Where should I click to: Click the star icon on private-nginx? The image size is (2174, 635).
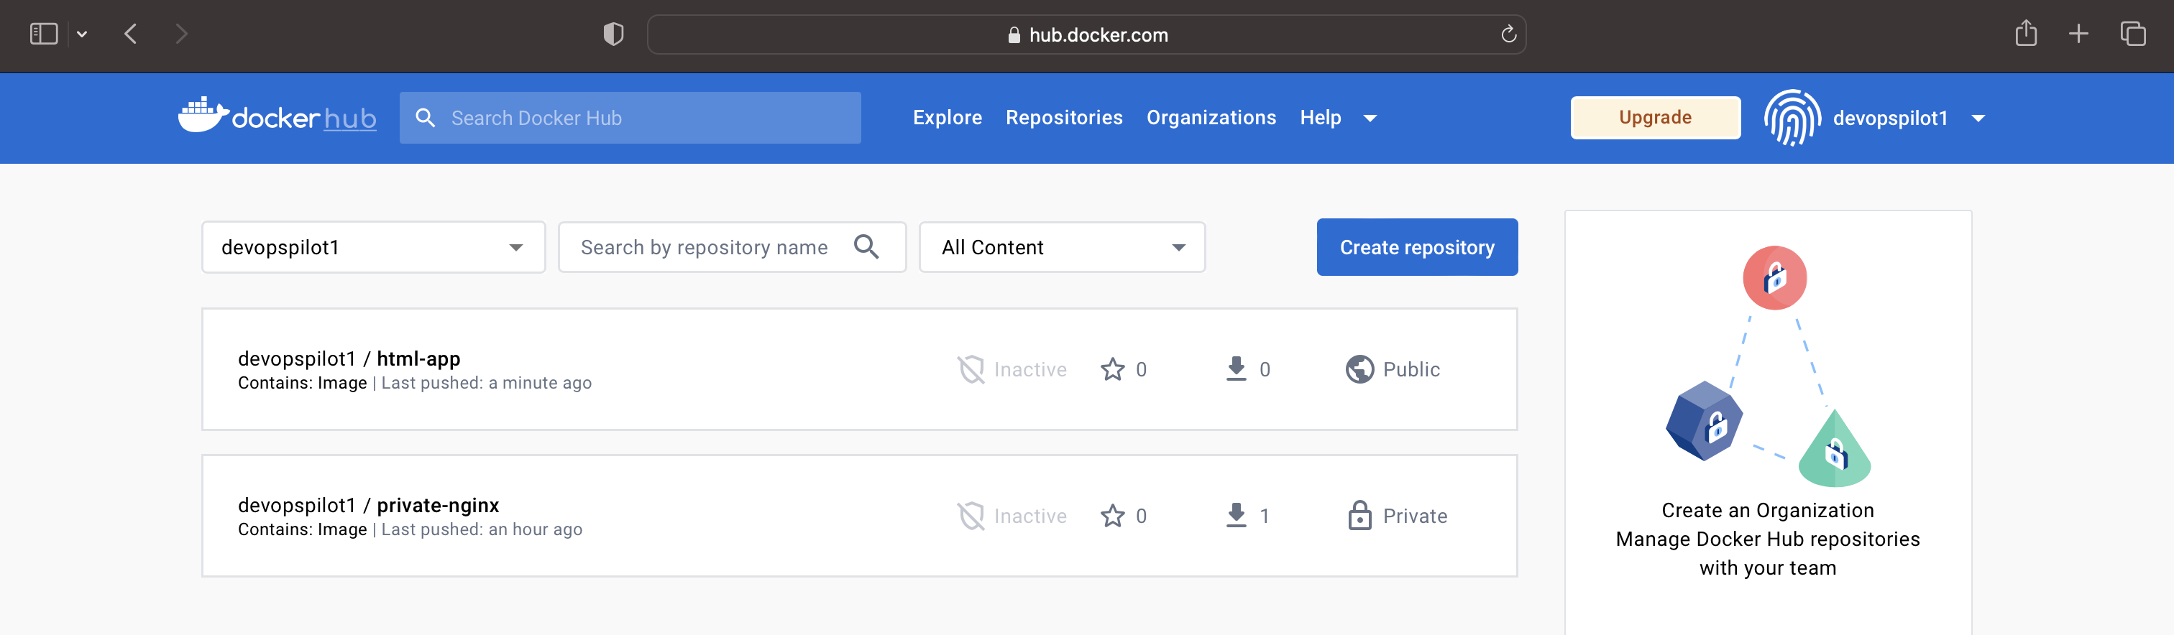click(1112, 516)
